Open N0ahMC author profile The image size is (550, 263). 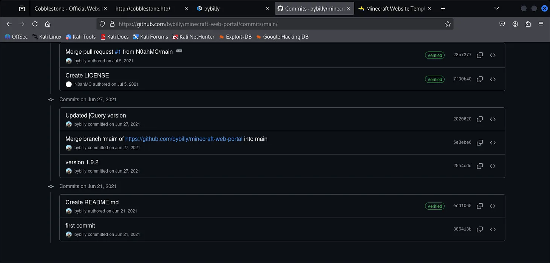click(x=83, y=84)
